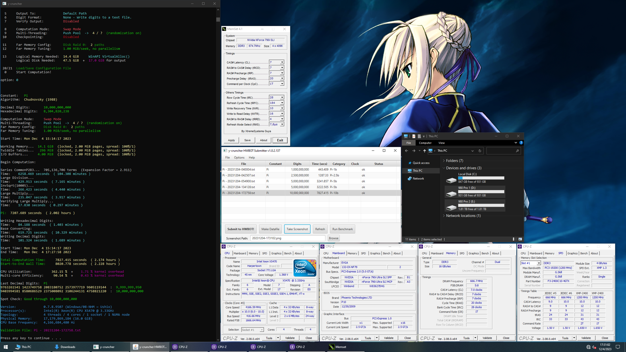Expand Folders (7) group in explorer

[x=444, y=161]
